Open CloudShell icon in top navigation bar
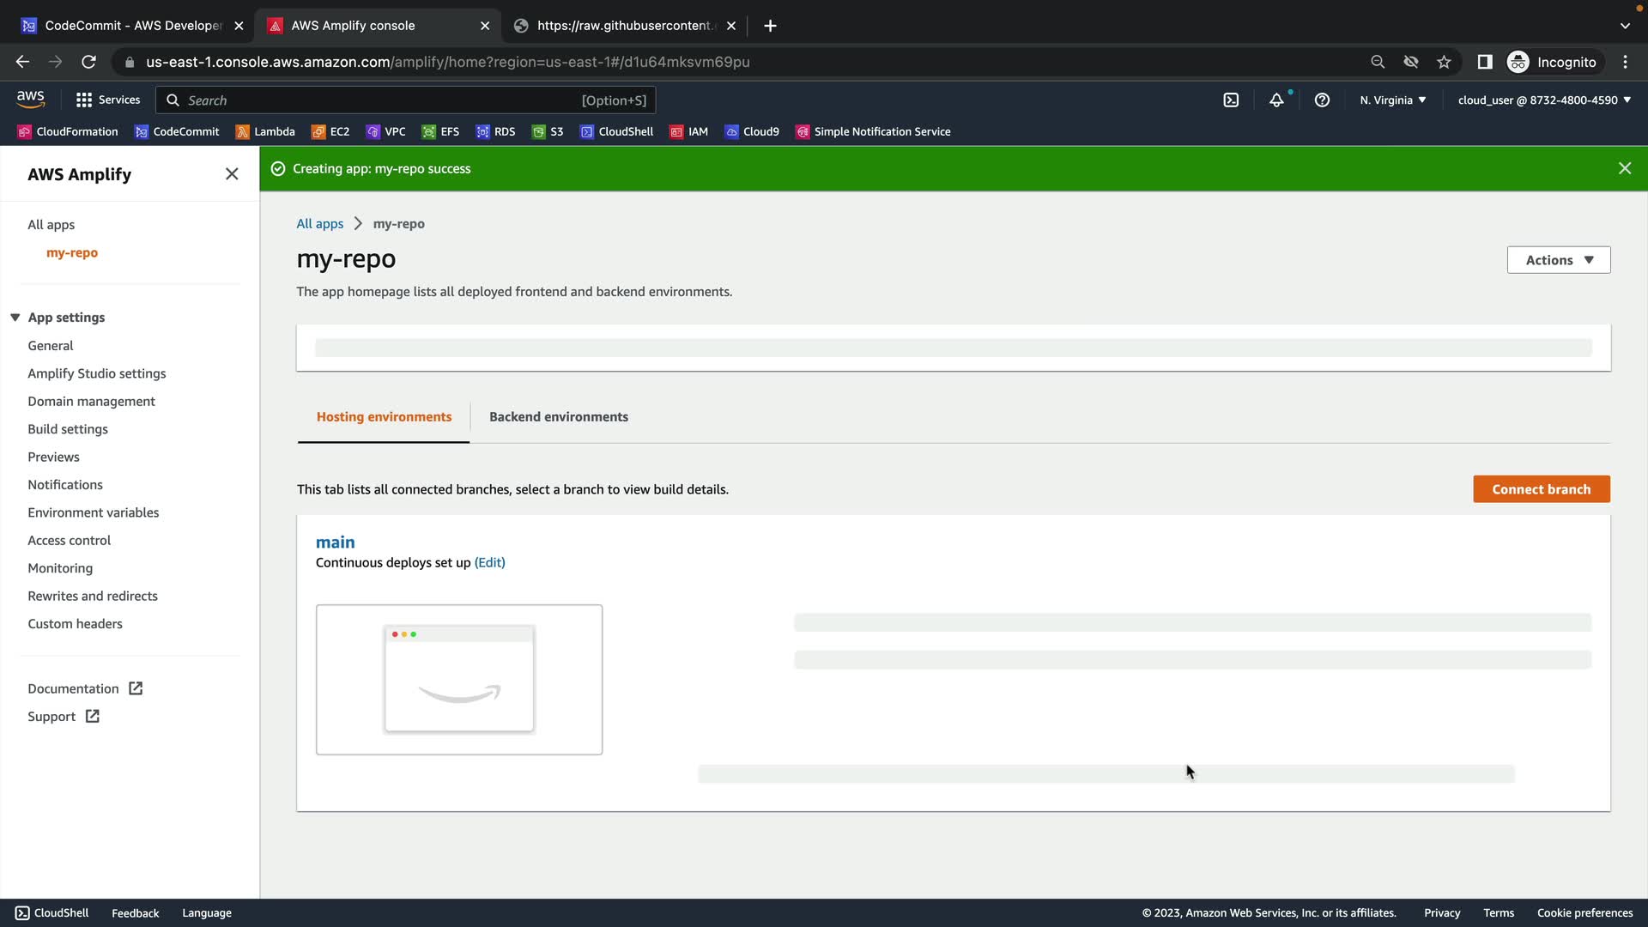Image resolution: width=1648 pixels, height=927 pixels. tap(1231, 100)
